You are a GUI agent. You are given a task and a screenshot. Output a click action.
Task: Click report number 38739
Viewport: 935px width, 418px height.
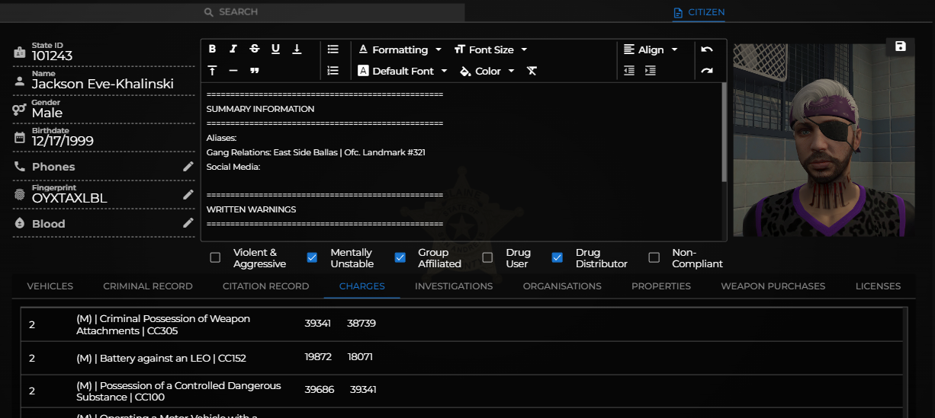coord(361,323)
